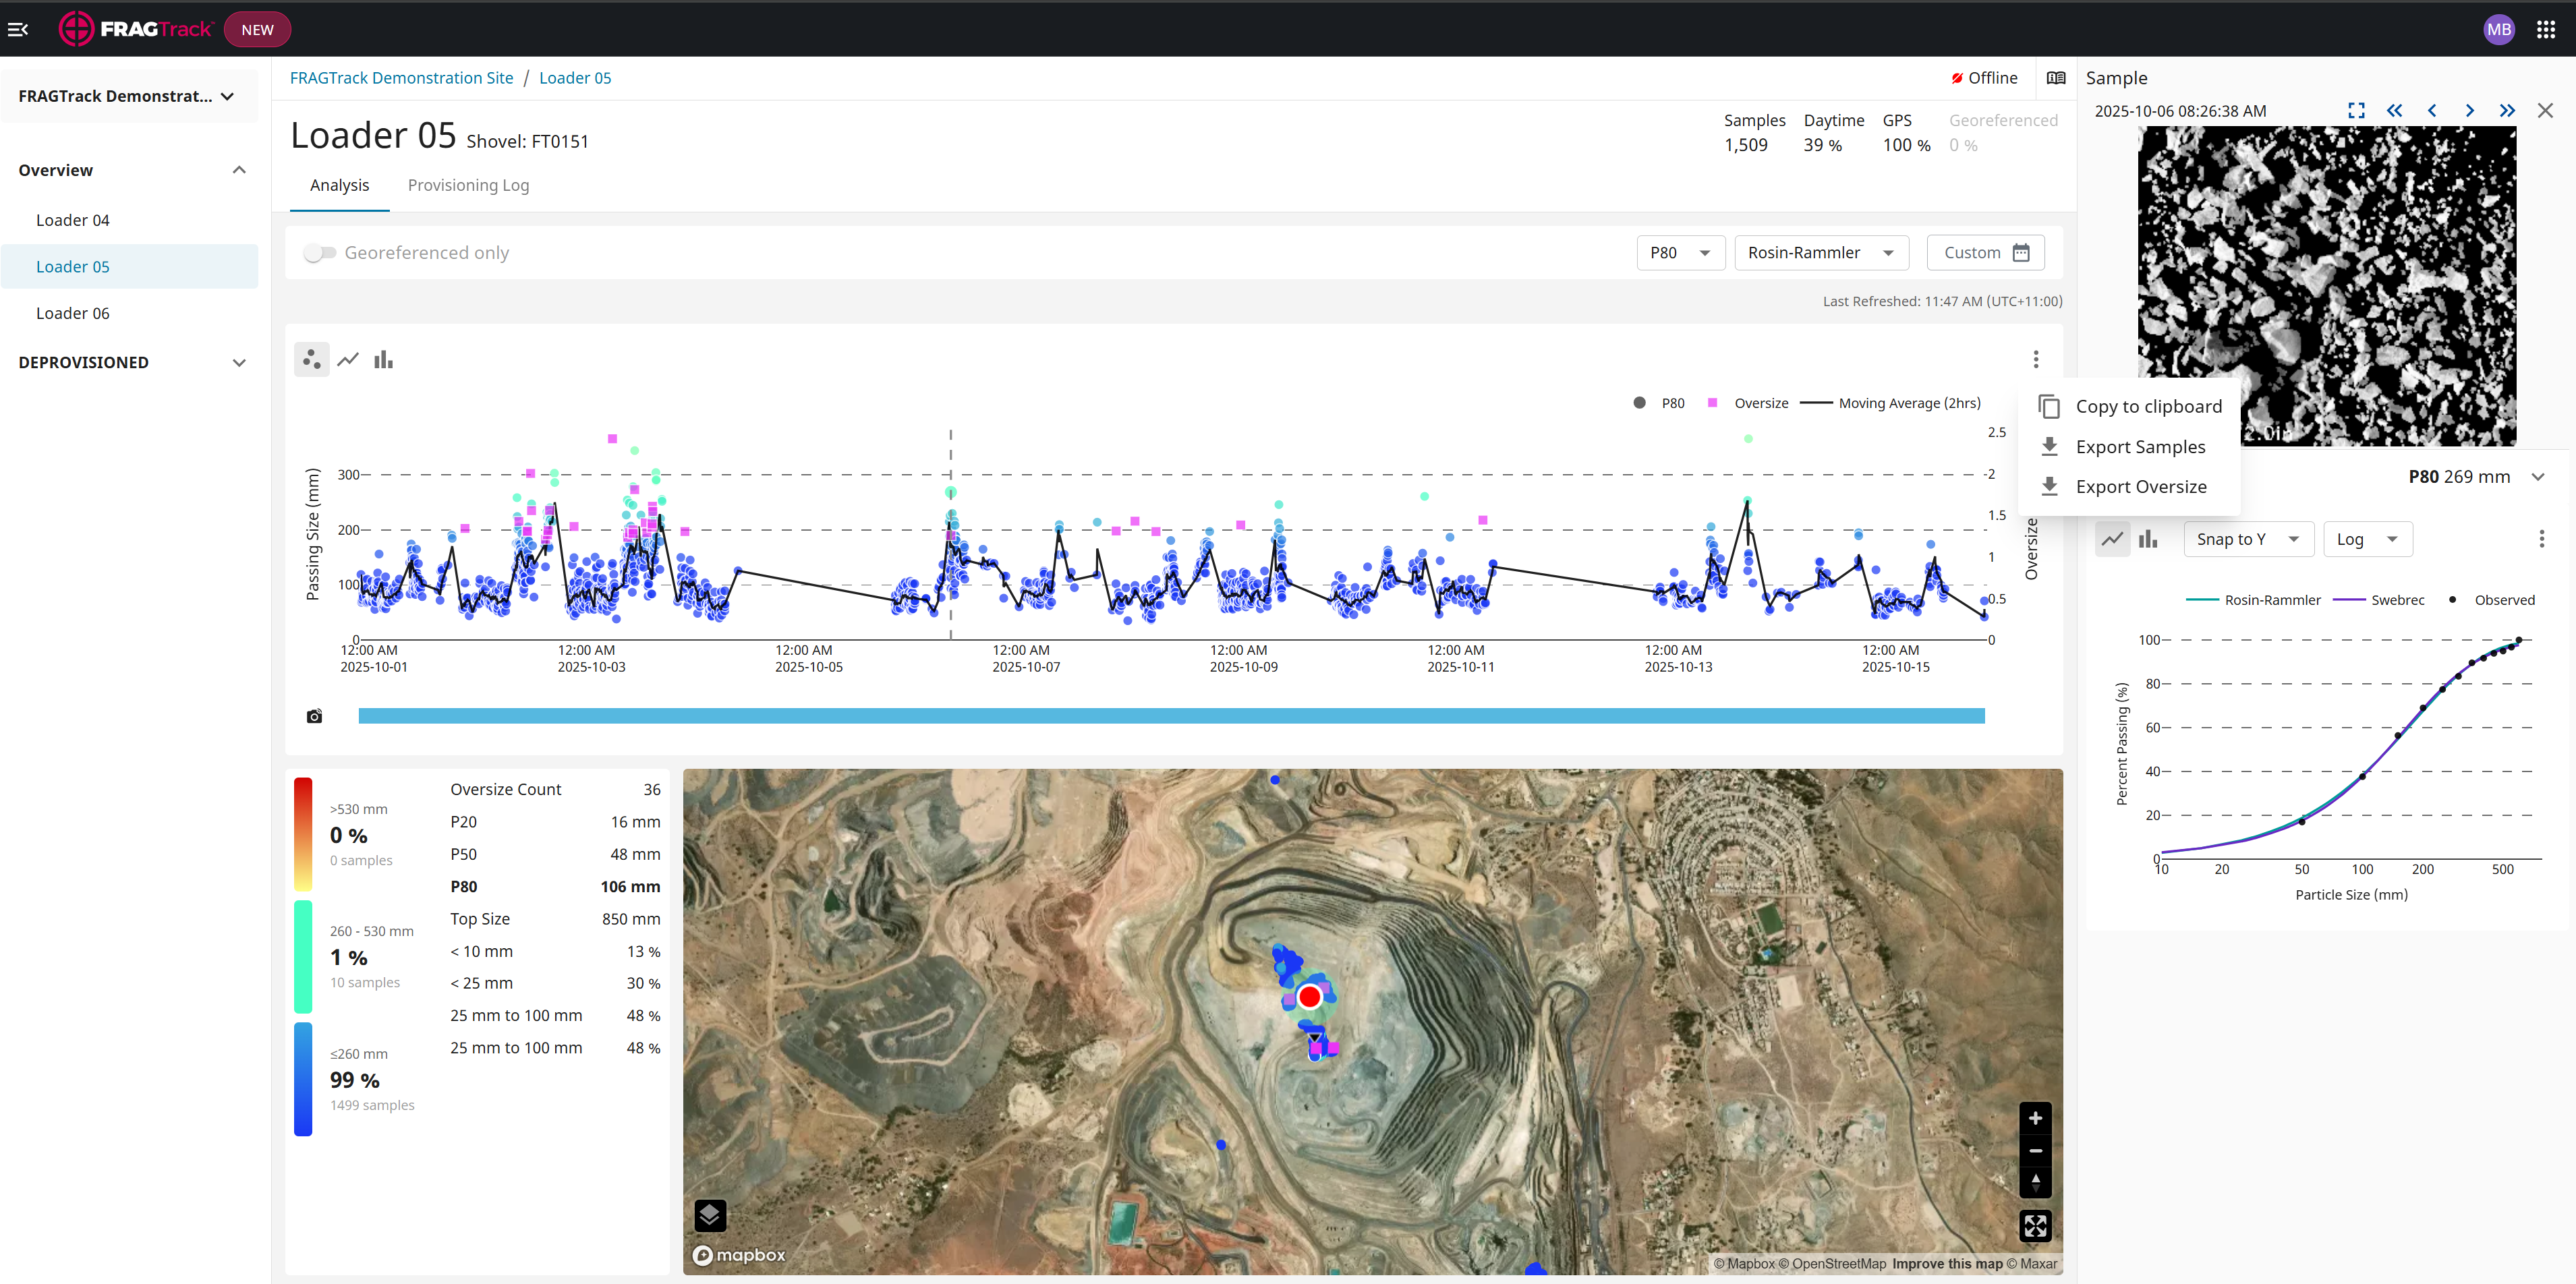The width and height of the screenshot is (2576, 1284).
Task: Show the sample distribution as a line curve
Action: [x=2112, y=539]
